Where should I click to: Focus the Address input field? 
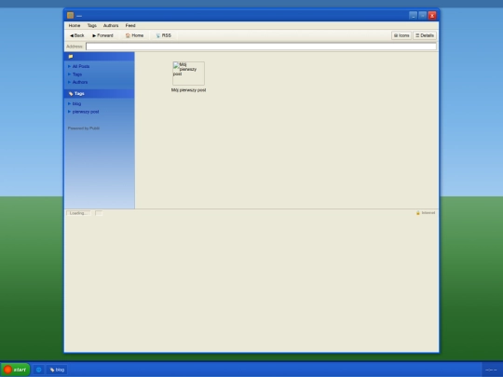(261, 47)
